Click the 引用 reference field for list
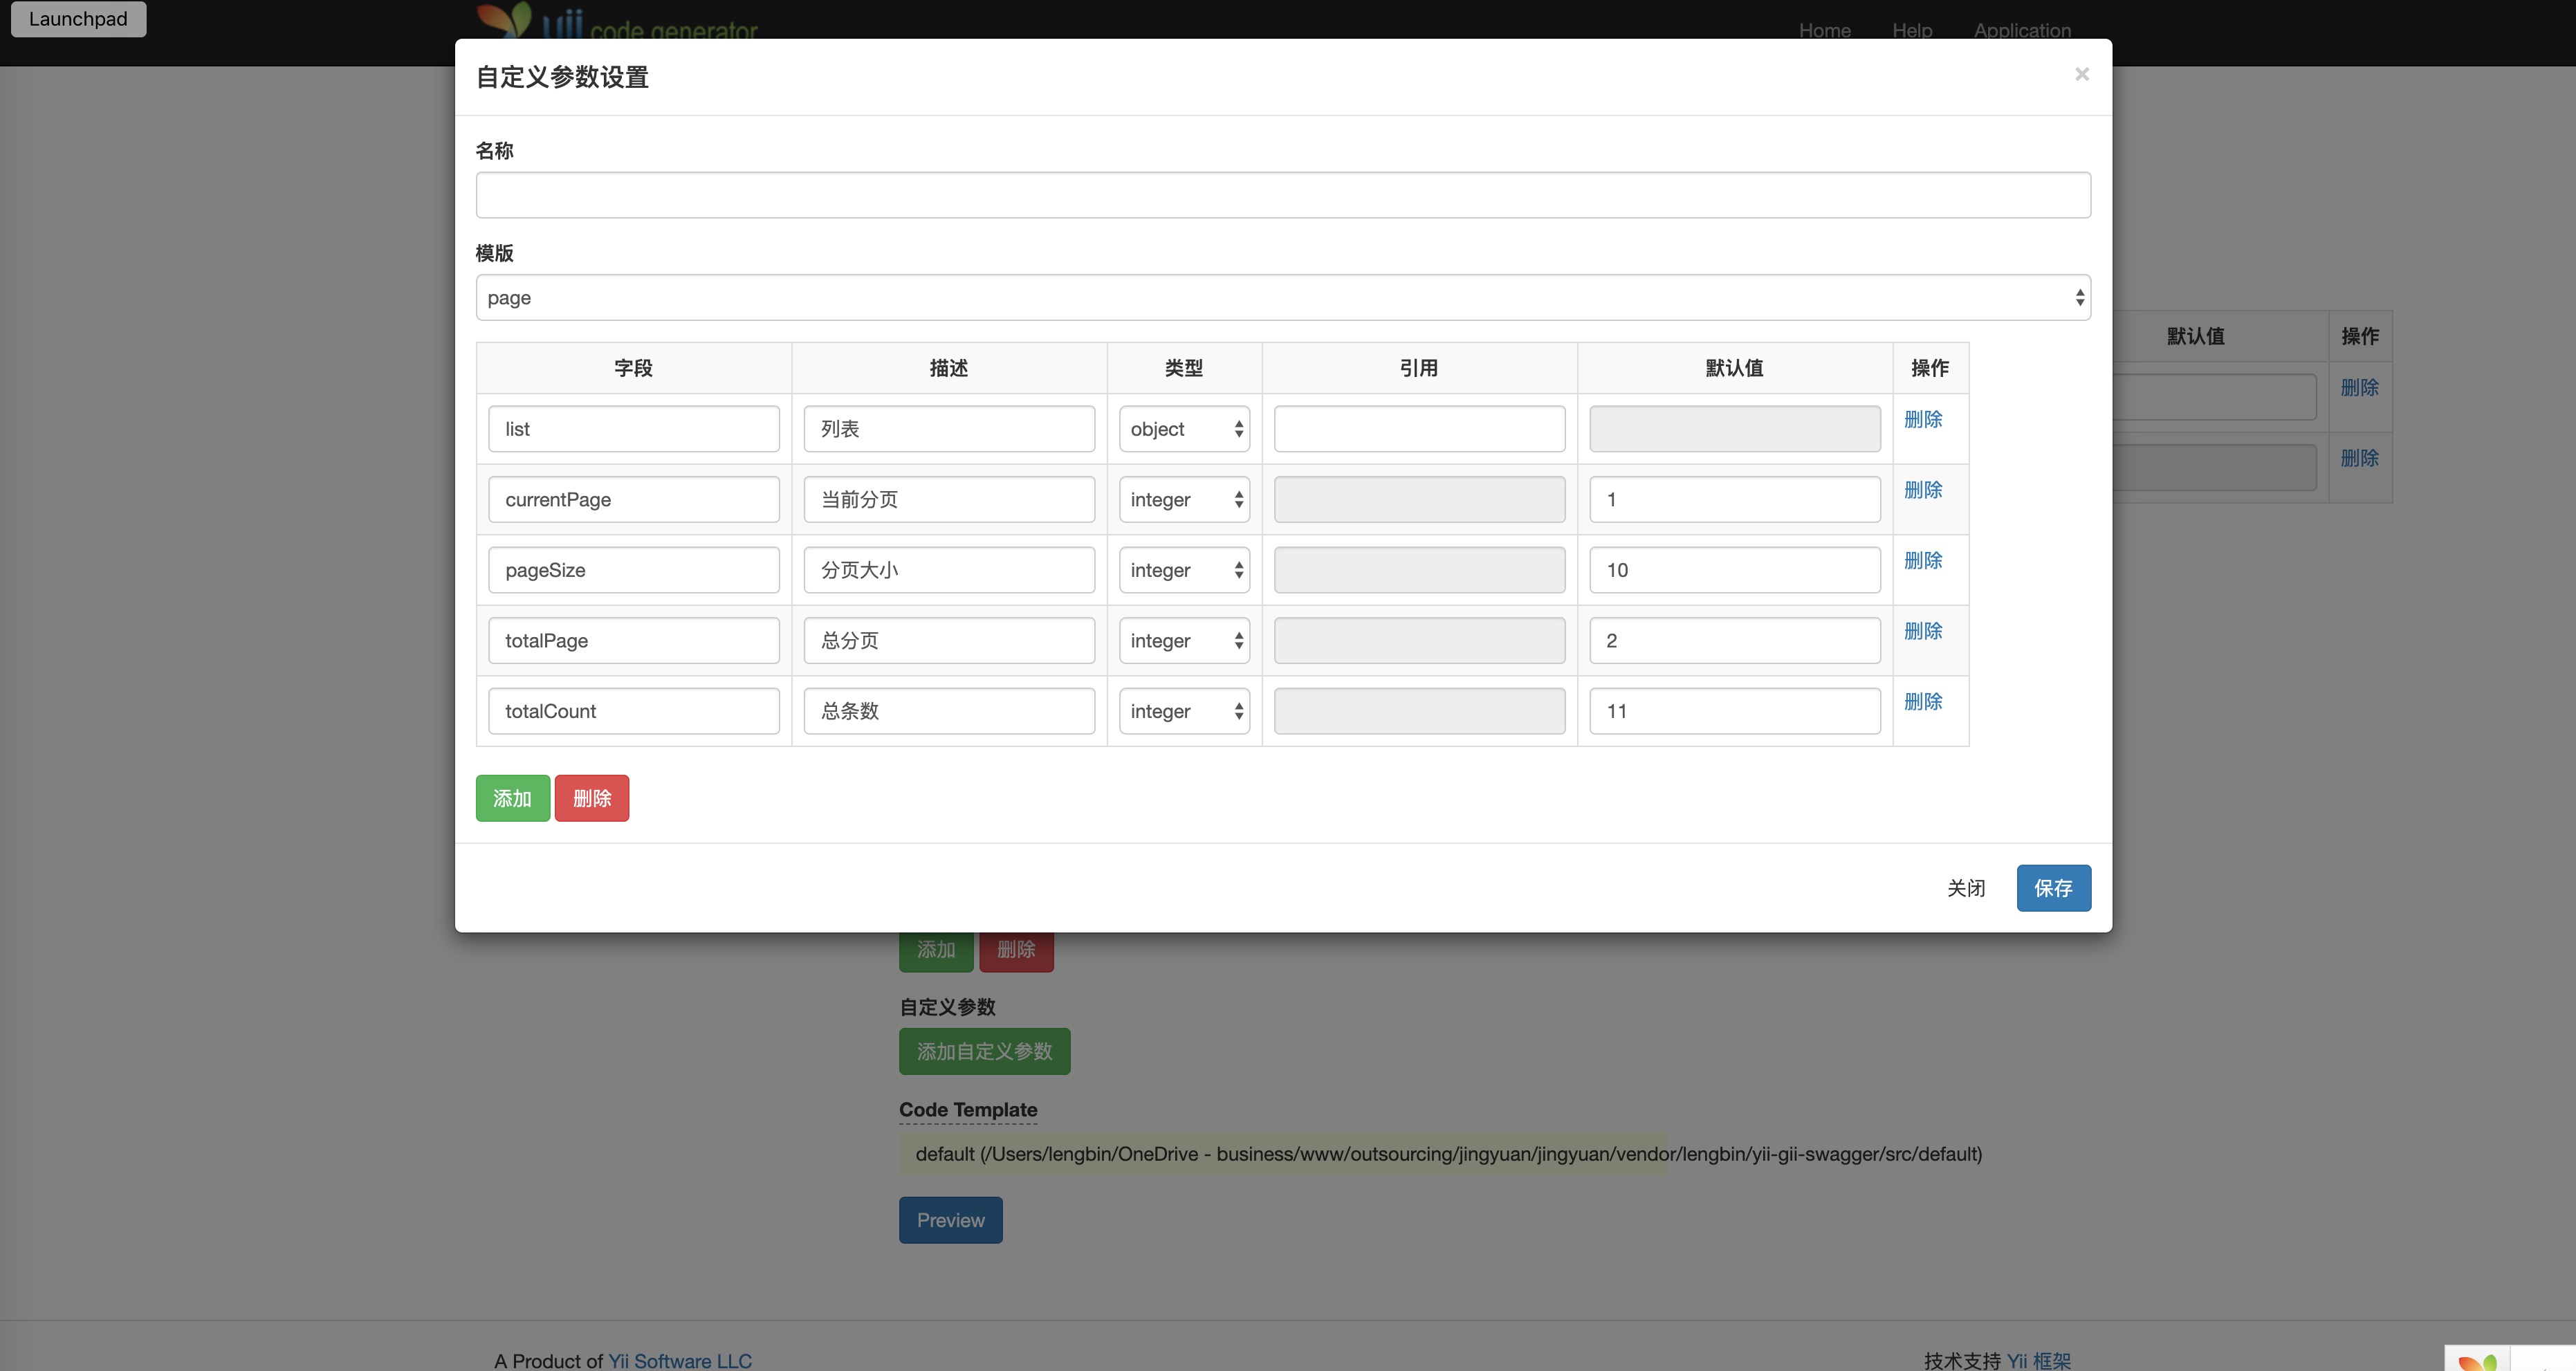This screenshot has width=2576, height=1371. 1418,429
